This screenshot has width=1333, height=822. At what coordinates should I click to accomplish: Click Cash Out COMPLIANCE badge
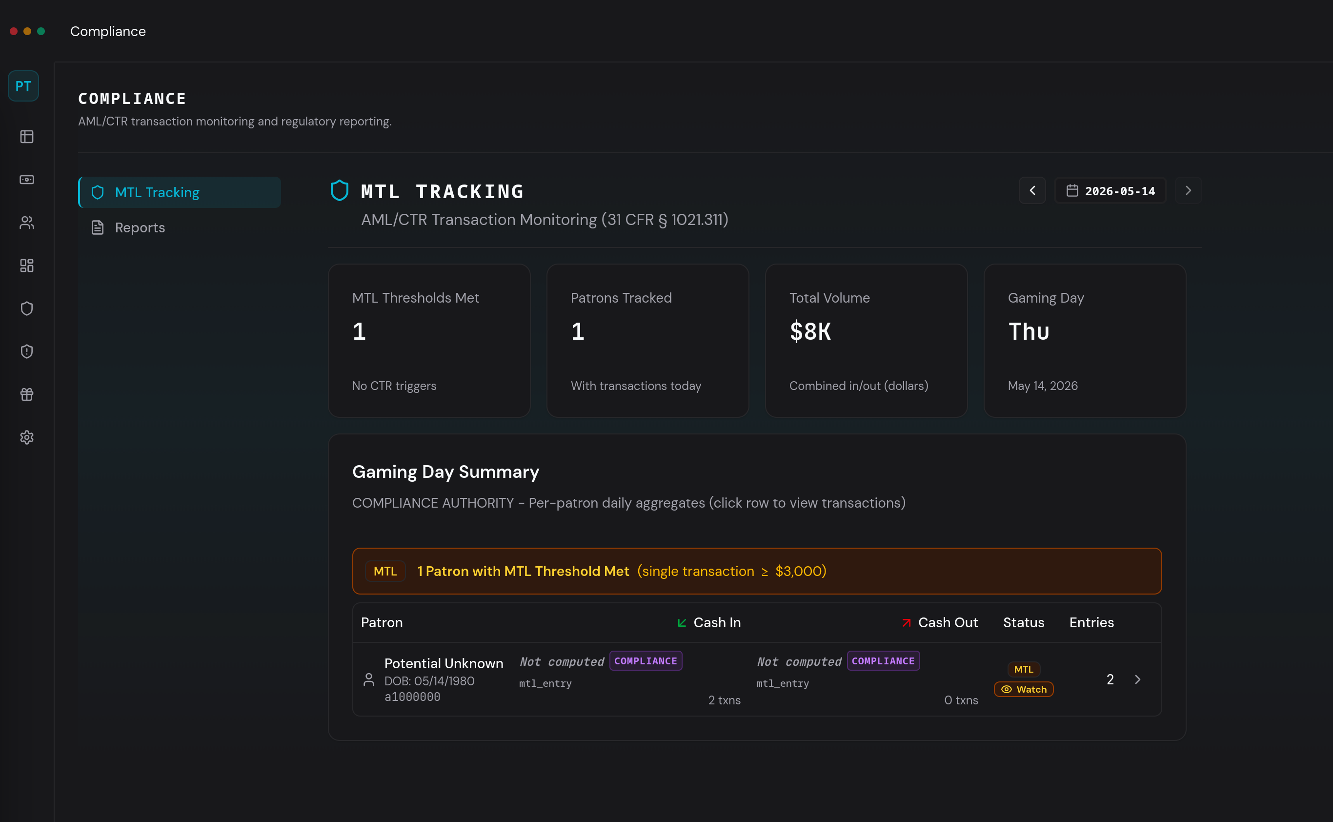(x=883, y=661)
